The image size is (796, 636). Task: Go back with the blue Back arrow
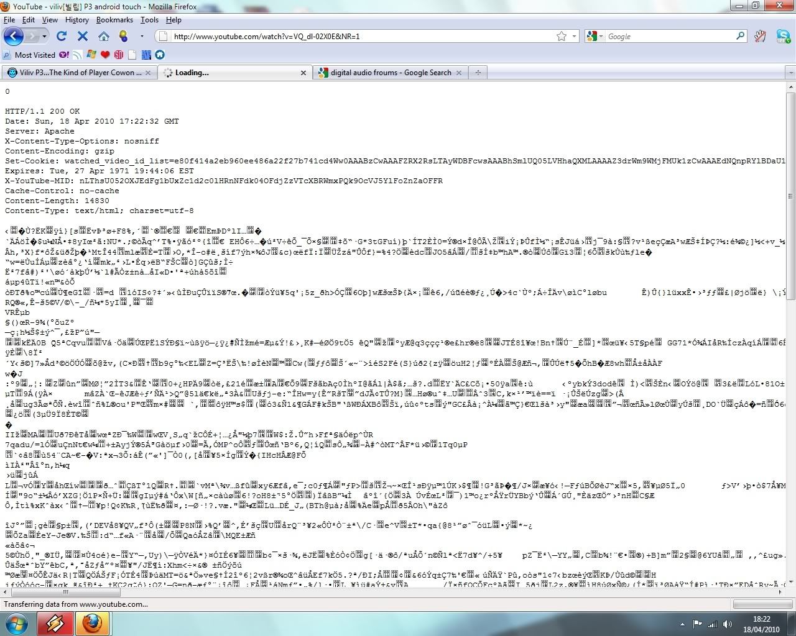pos(14,36)
